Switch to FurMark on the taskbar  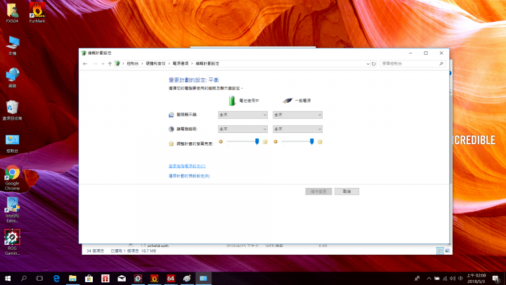tap(154, 278)
